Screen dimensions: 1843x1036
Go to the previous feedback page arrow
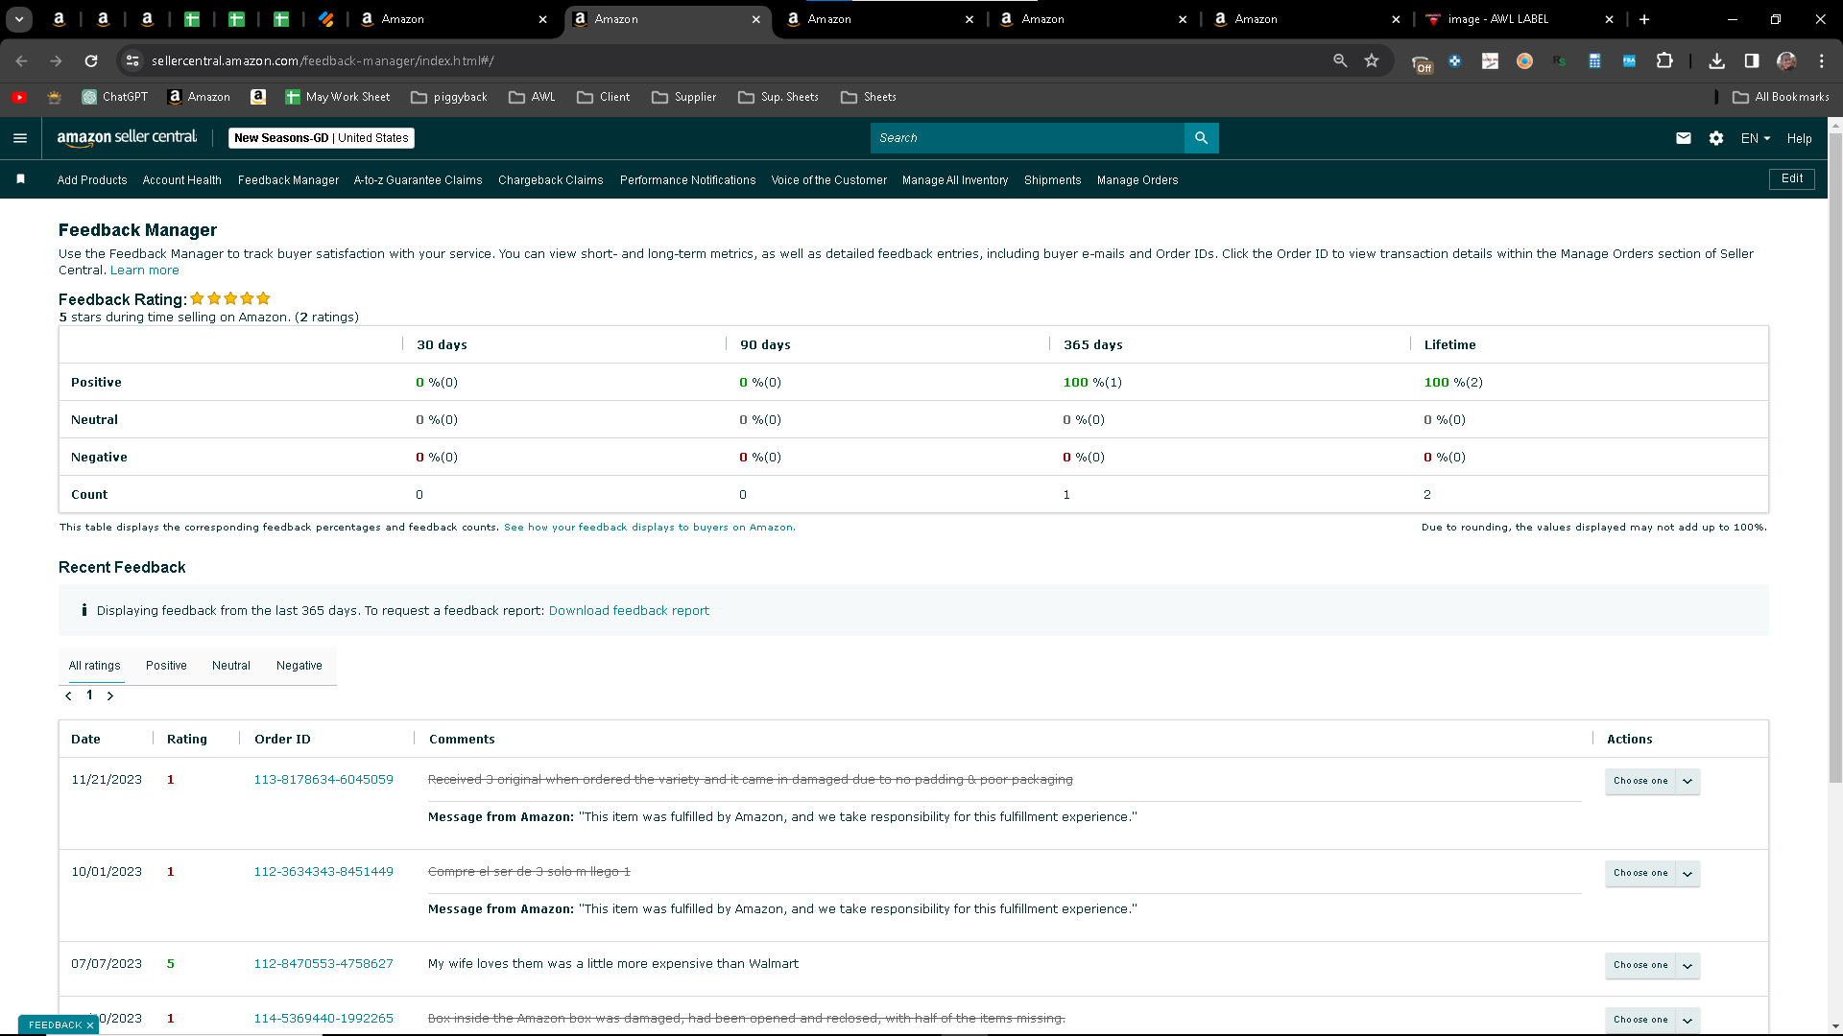coord(68,695)
